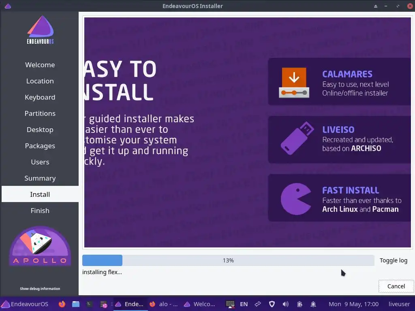415x311 pixels.
Task: Click the Cancel button
Action: pyautogui.click(x=396, y=286)
